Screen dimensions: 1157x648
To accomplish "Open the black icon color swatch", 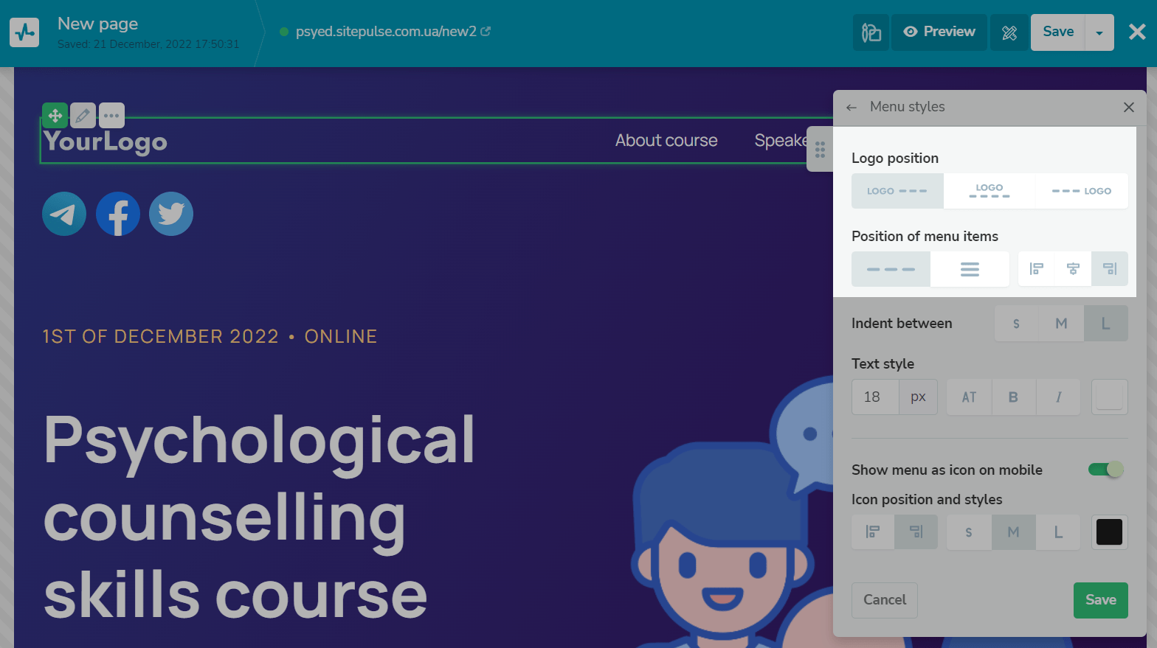I will click(1109, 532).
